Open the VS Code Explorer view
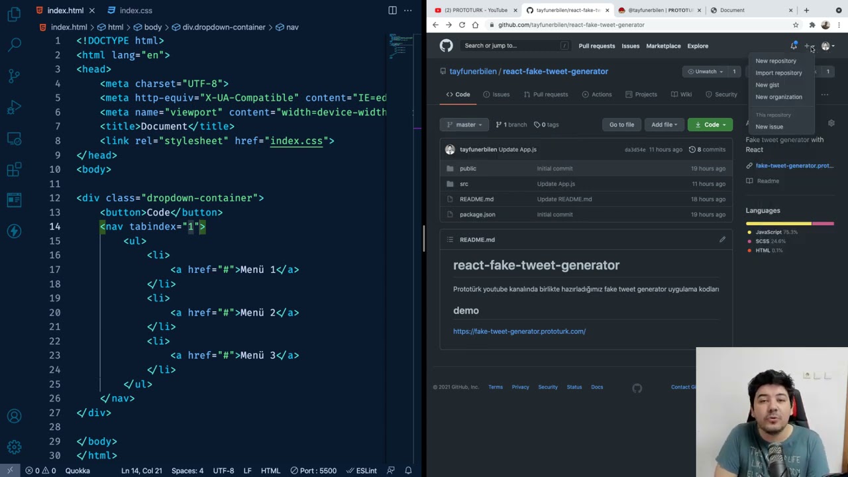 point(14,14)
